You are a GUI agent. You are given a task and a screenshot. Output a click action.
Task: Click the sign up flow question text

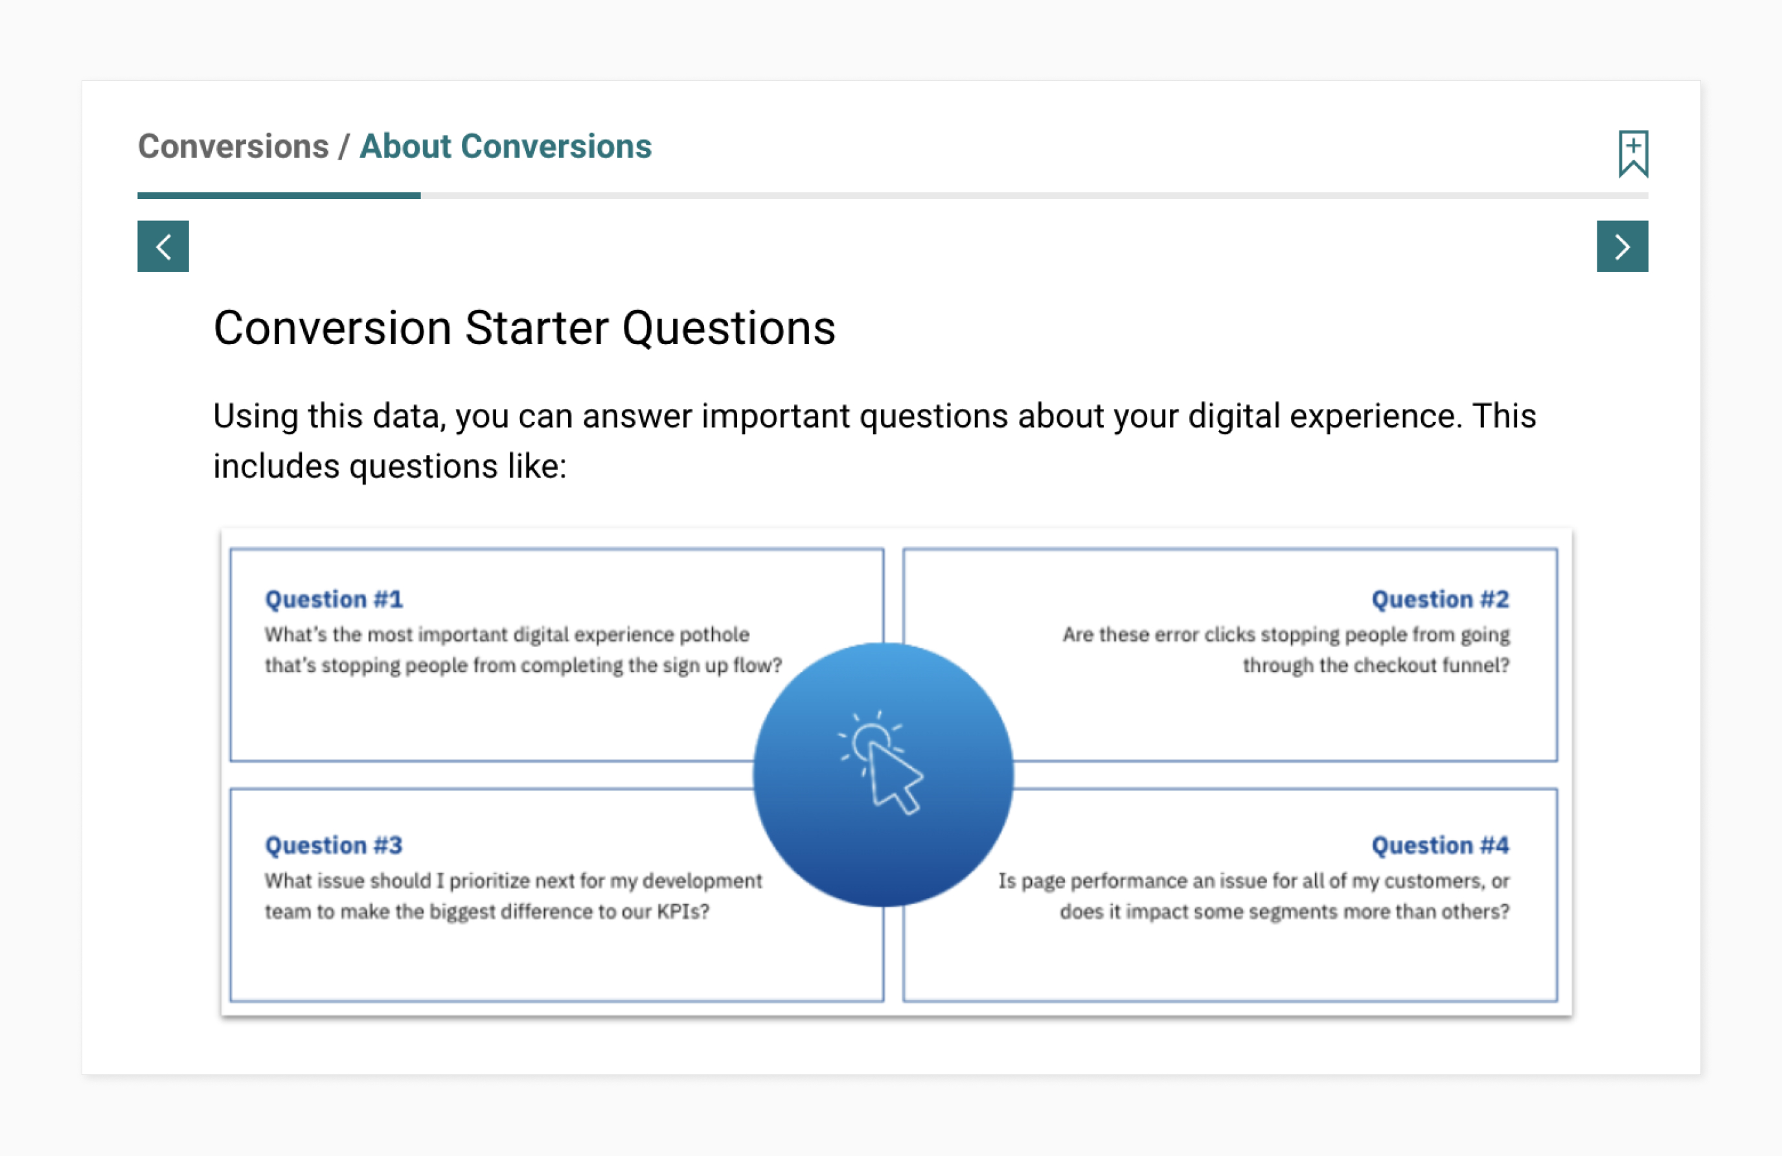click(x=523, y=649)
